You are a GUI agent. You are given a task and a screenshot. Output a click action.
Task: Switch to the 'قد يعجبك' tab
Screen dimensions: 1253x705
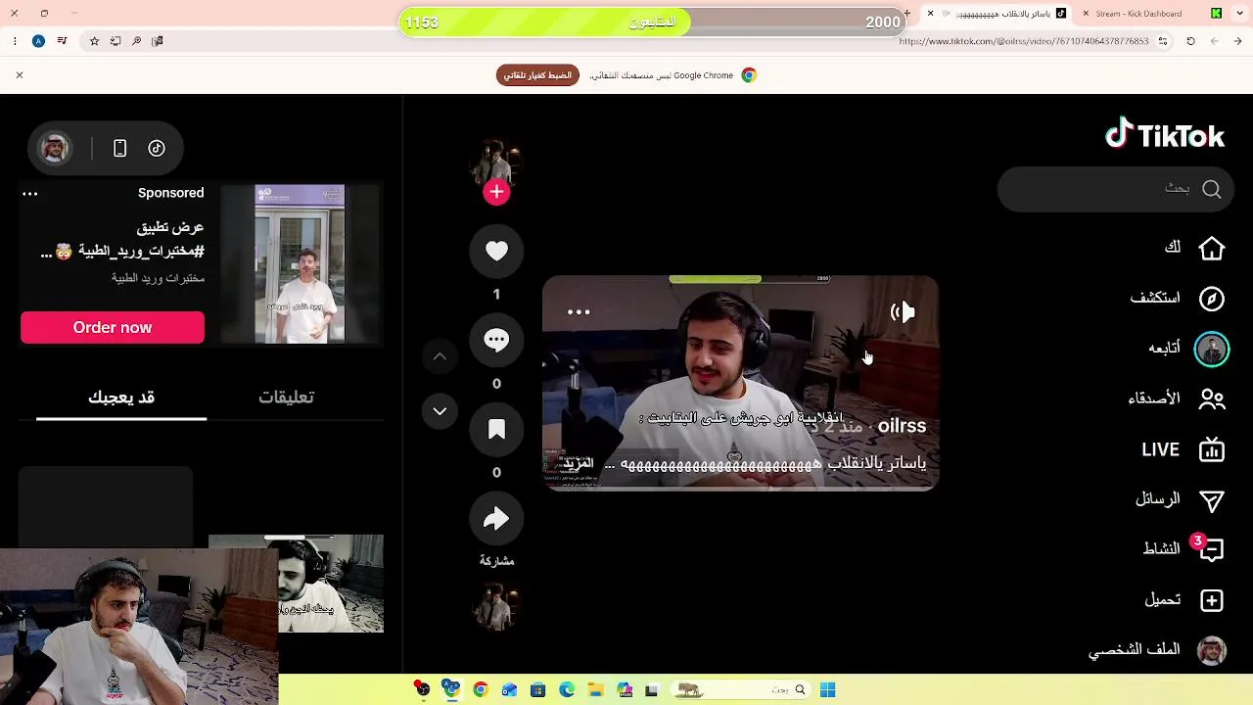click(x=121, y=397)
